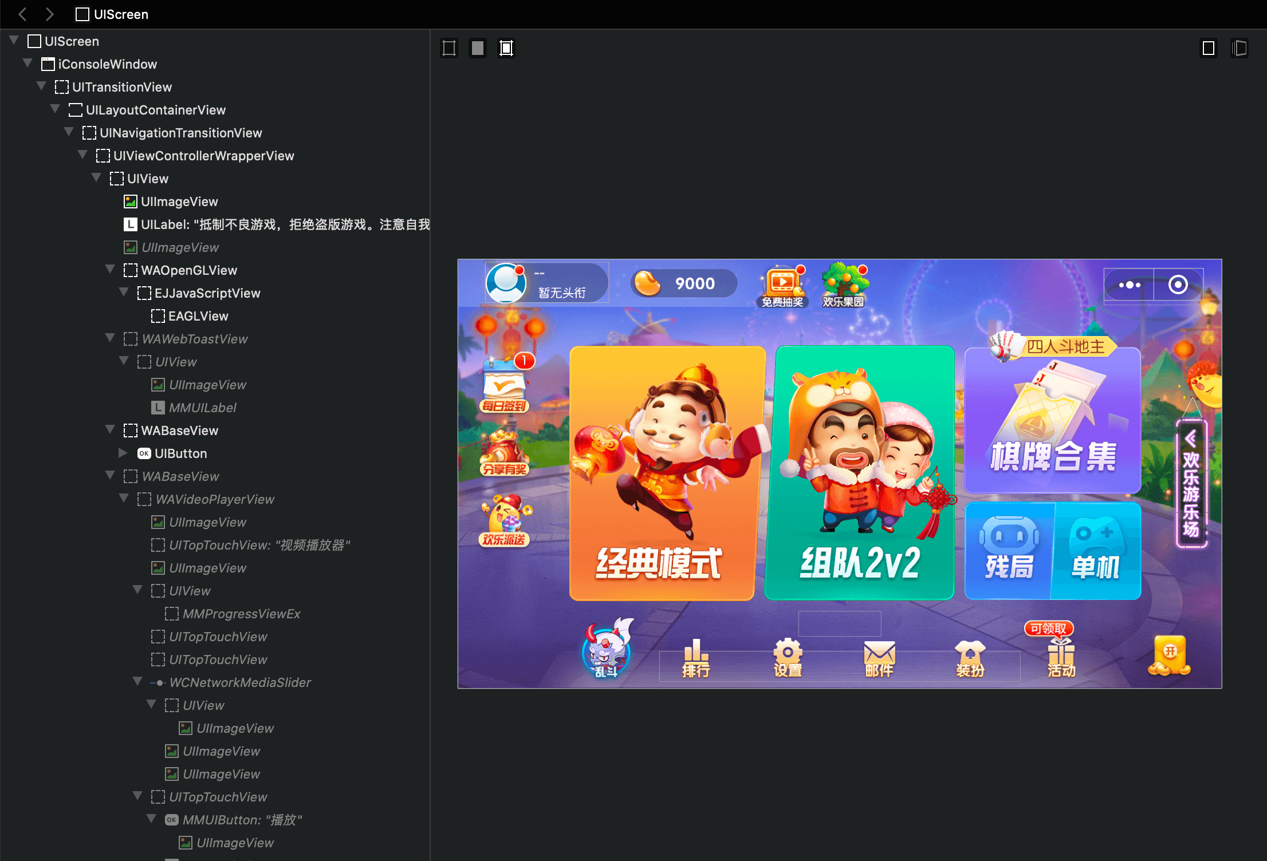Toggle the first view-mode icon in the preview toolbar
The image size is (1267, 861).
pos(449,48)
